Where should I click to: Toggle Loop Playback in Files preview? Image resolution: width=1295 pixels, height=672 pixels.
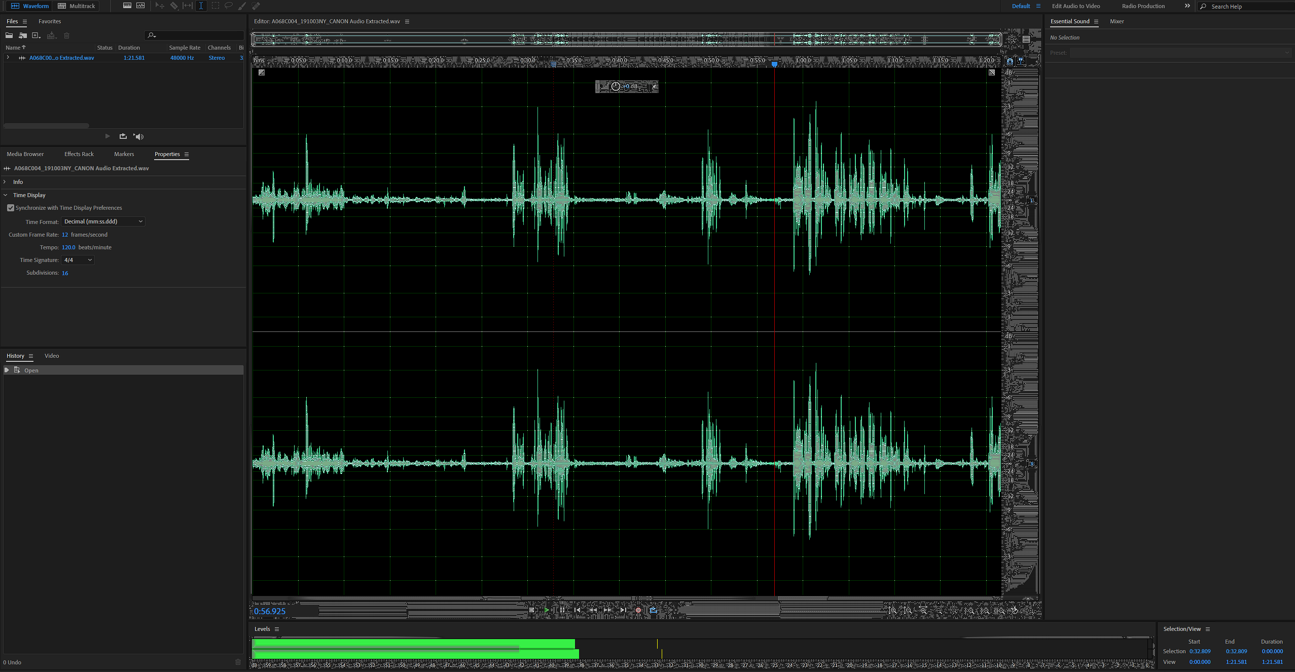pos(123,136)
